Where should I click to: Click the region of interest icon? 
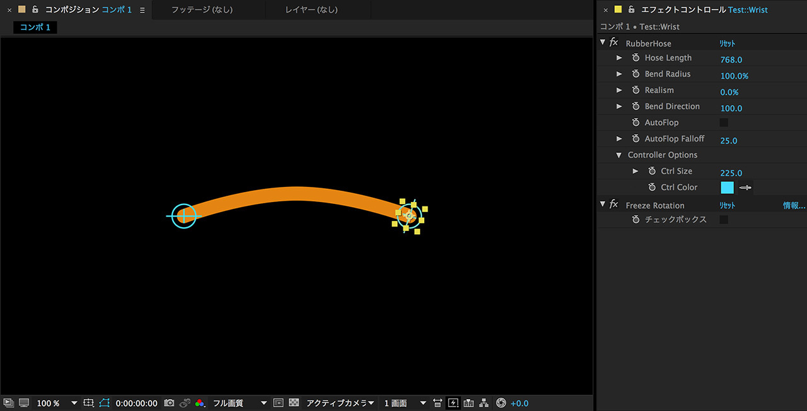coord(278,403)
